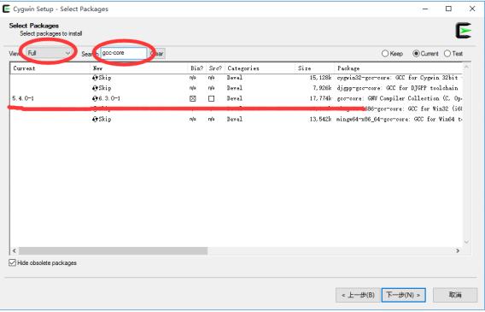The image size is (485, 312).
Task: Click the 17,774k size cell
Action: coord(320,99)
